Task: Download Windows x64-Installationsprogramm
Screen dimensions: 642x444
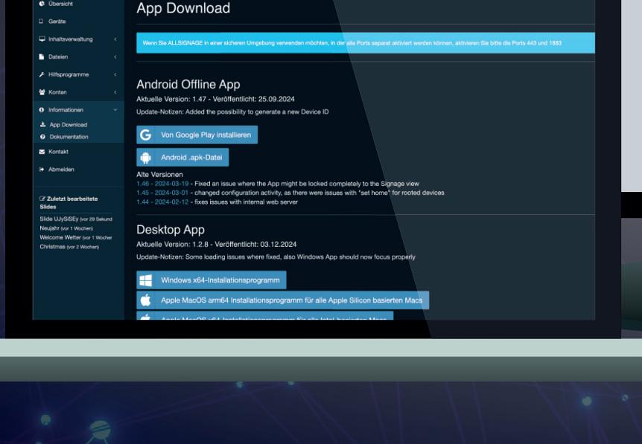Action: point(212,280)
